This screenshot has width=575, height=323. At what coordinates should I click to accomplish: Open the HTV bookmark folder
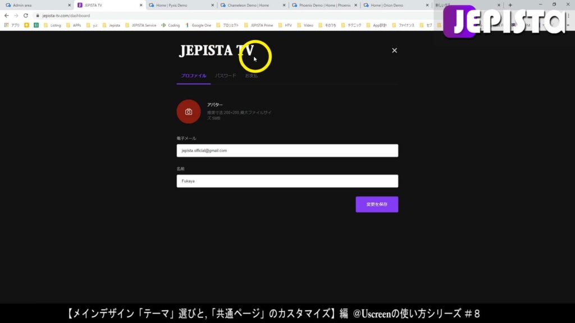pyautogui.click(x=285, y=25)
